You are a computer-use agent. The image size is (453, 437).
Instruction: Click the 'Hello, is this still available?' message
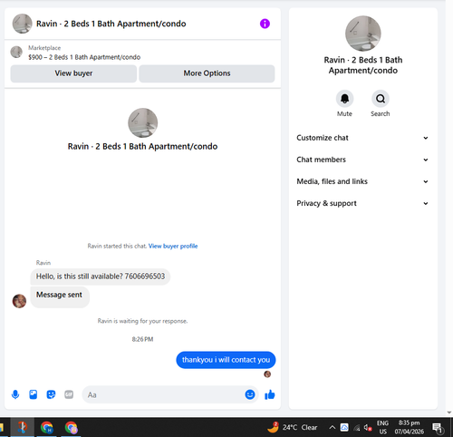(101, 277)
